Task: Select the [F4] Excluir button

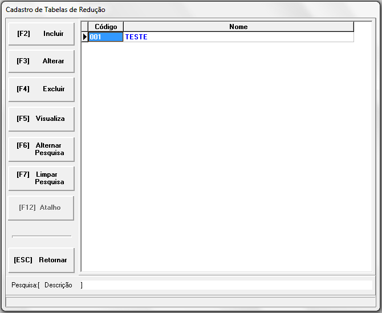Action: (x=41, y=90)
